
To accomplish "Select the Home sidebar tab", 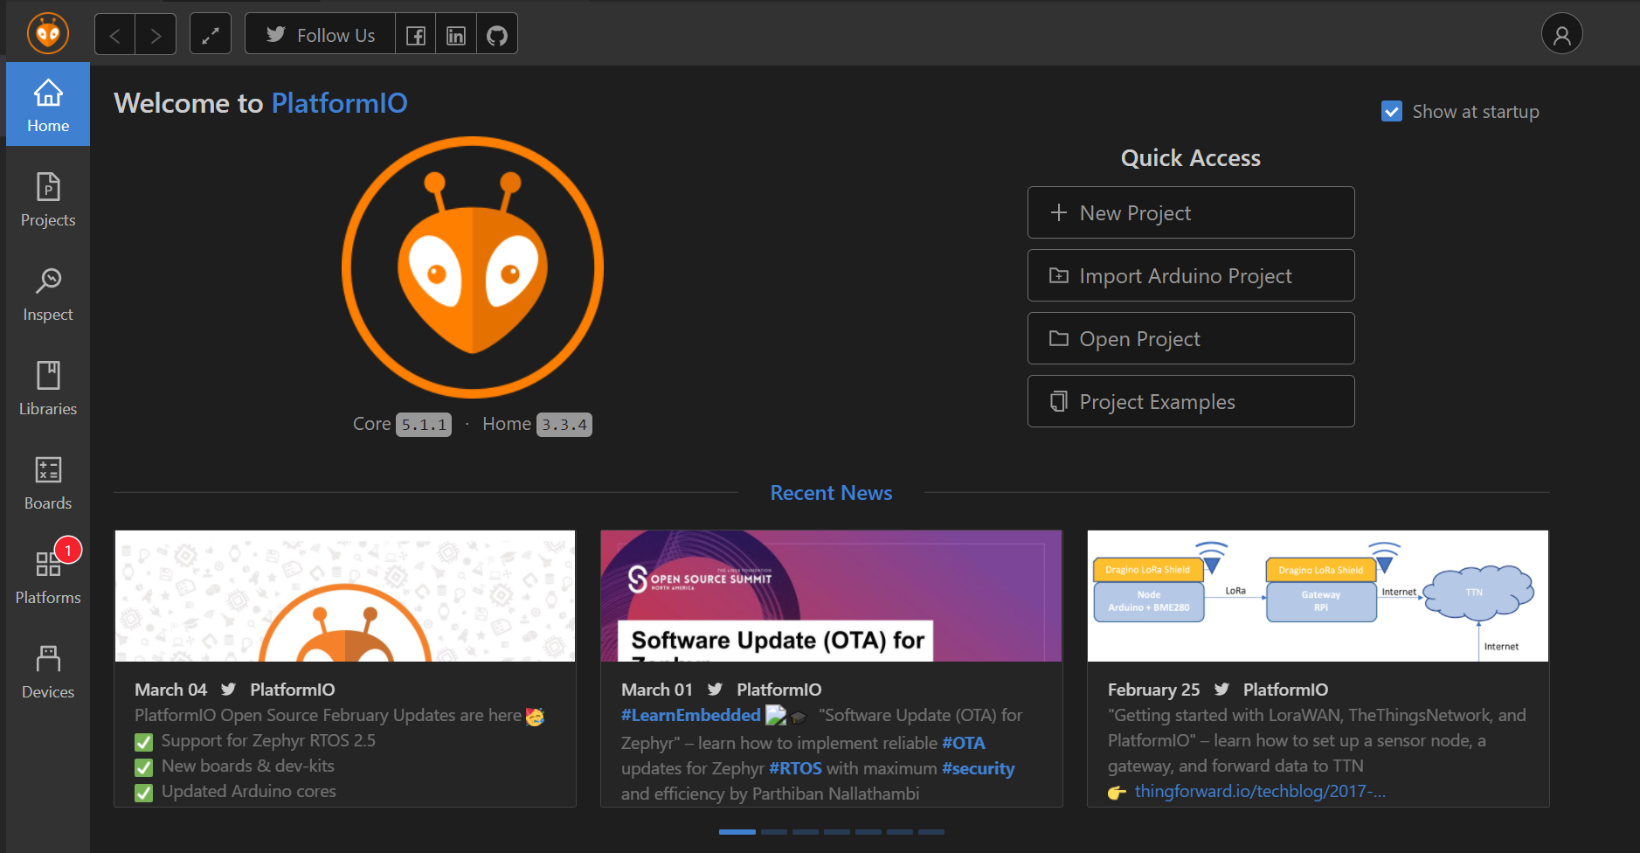I will coord(48,105).
